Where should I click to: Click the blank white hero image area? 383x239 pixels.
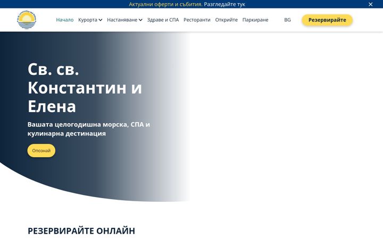pos(286,116)
